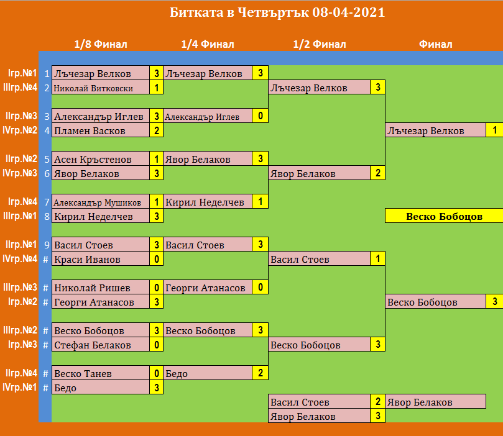Click the "Финал" column header
This screenshot has height=436, width=503.
tap(435, 44)
